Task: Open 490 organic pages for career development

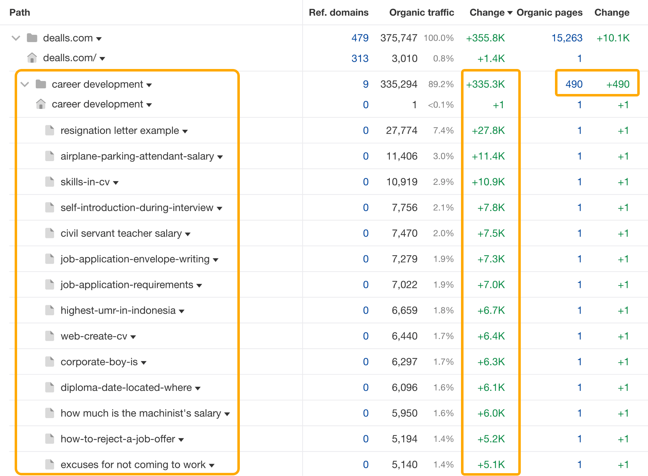Action: (x=574, y=84)
